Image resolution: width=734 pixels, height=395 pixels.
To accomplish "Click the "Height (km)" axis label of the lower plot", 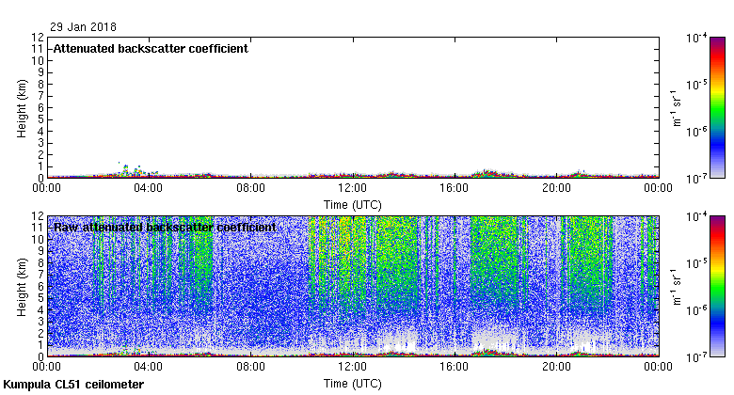I will [x=22, y=287].
